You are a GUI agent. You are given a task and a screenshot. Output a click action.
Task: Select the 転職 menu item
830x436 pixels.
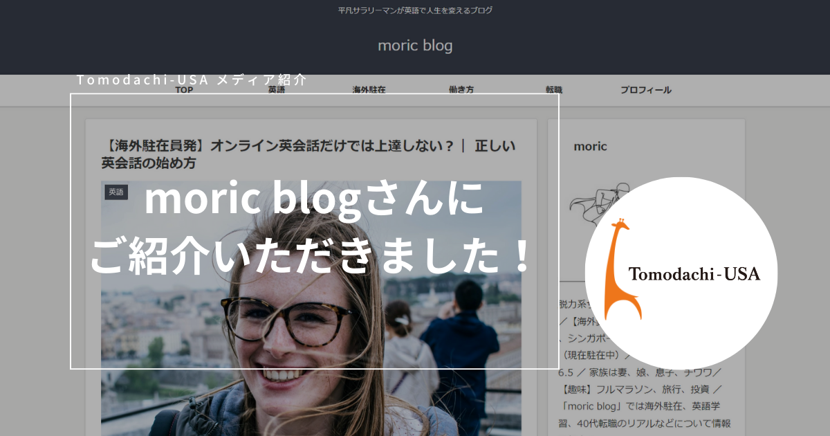[554, 90]
